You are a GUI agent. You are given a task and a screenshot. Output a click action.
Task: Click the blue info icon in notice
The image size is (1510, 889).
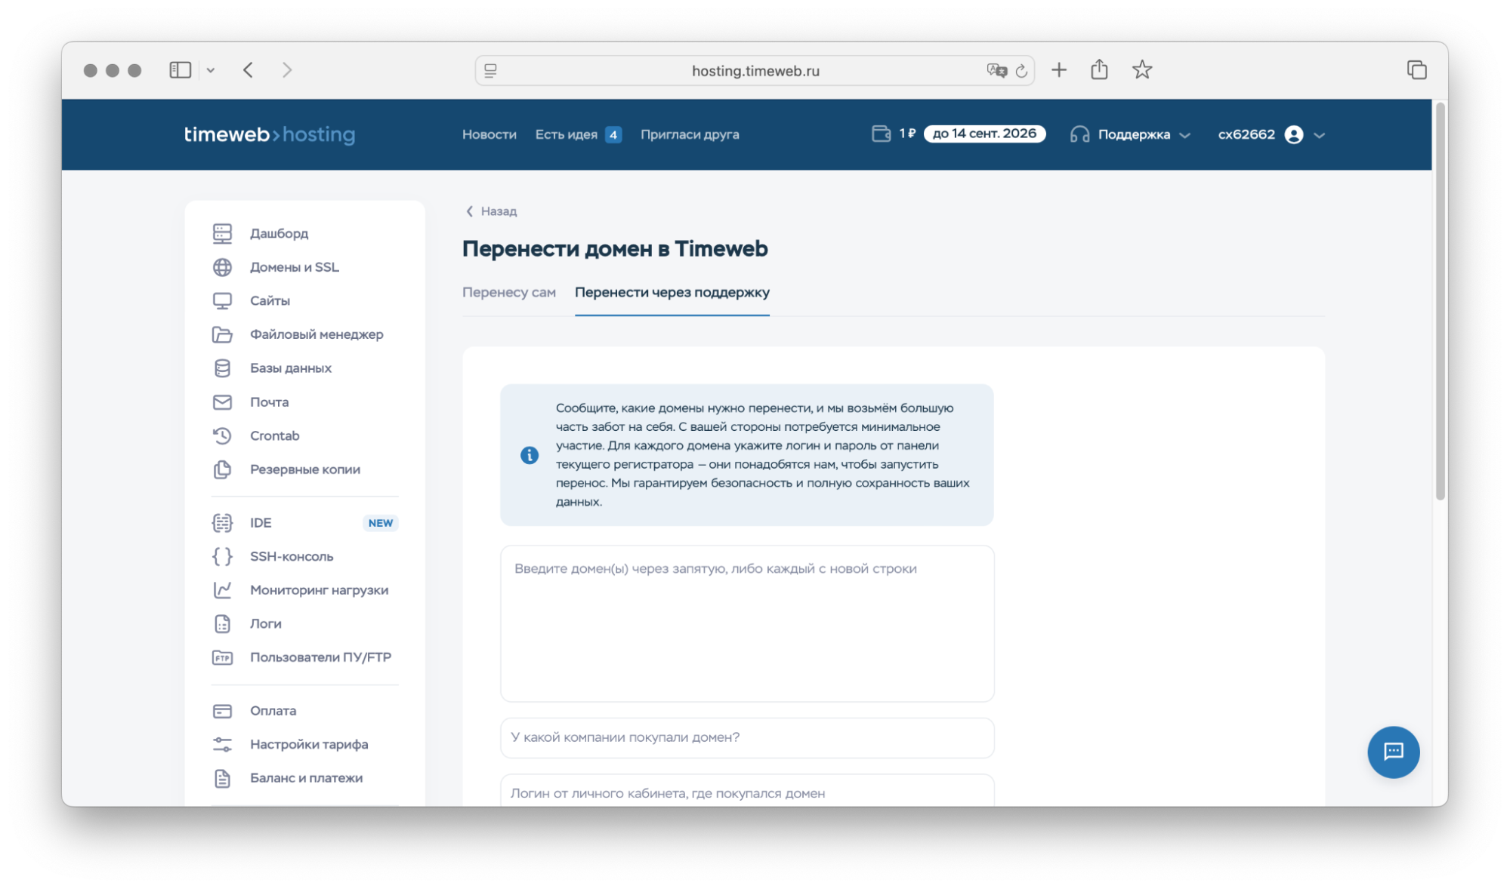tap(530, 455)
